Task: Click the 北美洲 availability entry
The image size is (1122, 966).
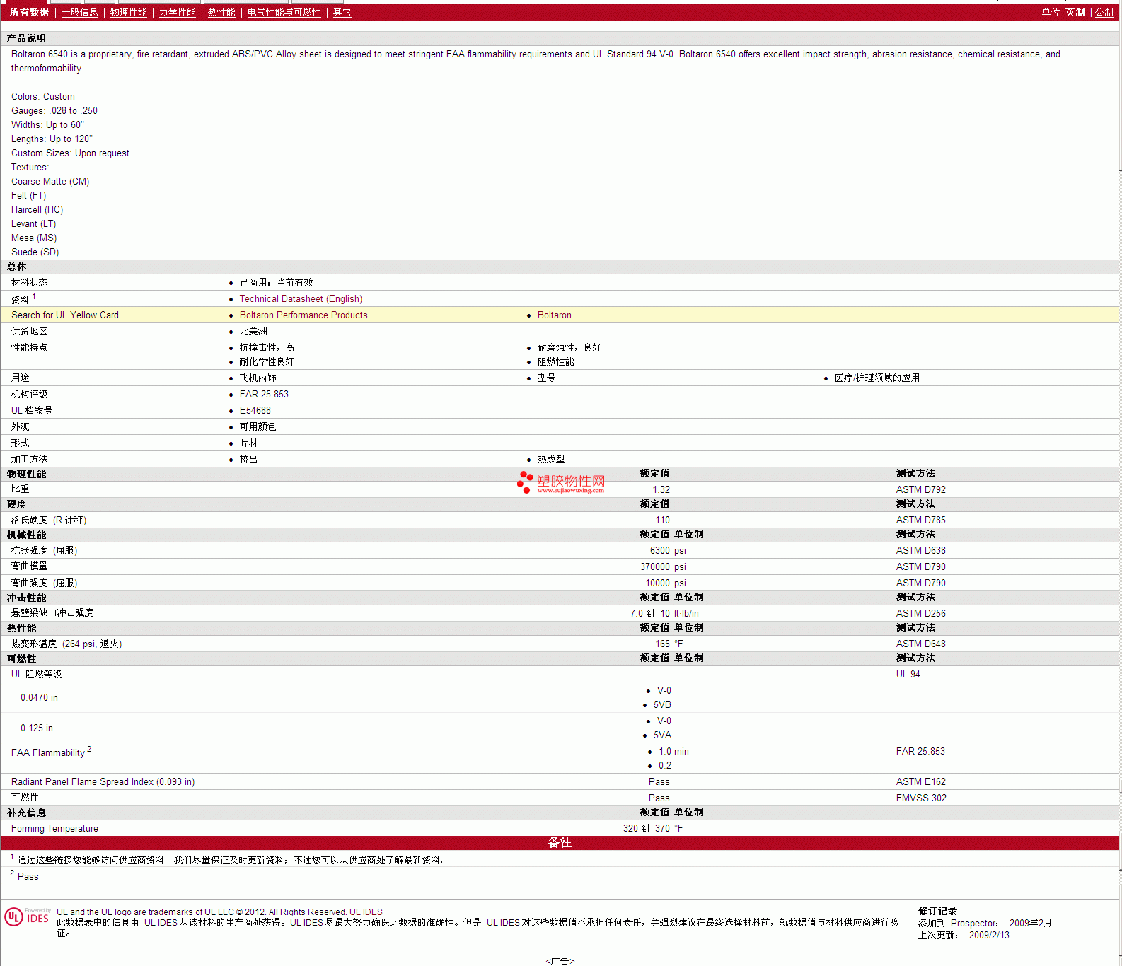Action: point(253,332)
